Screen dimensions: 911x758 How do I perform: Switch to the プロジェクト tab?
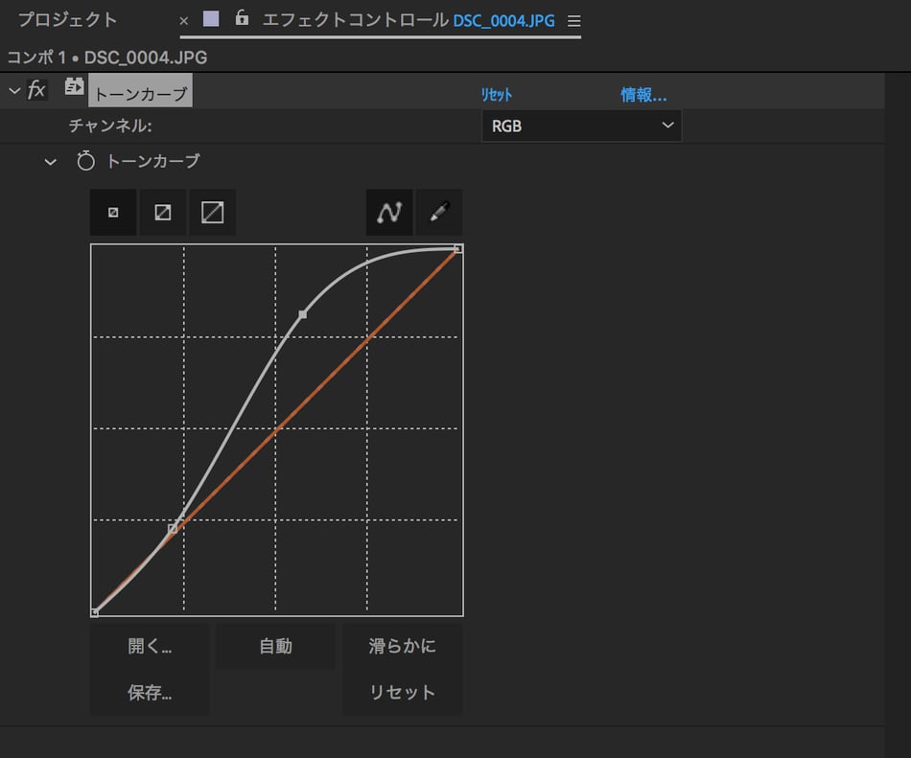[x=68, y=20]
